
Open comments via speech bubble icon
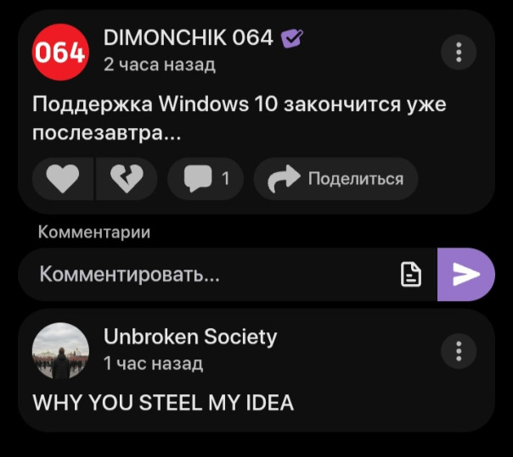(x=206, y=179)
